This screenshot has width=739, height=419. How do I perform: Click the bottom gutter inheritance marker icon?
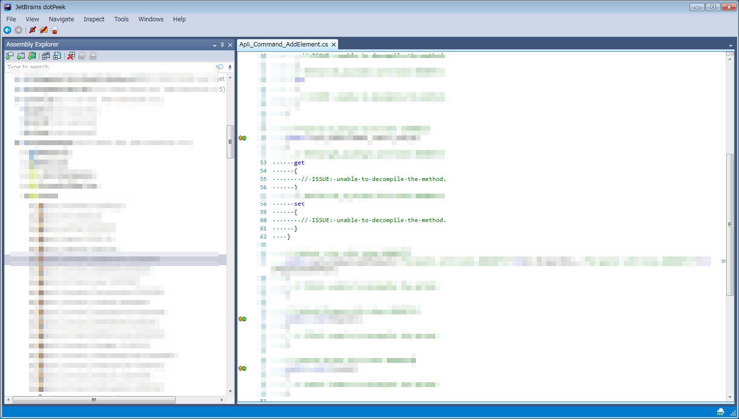click(x=242, y=368)
